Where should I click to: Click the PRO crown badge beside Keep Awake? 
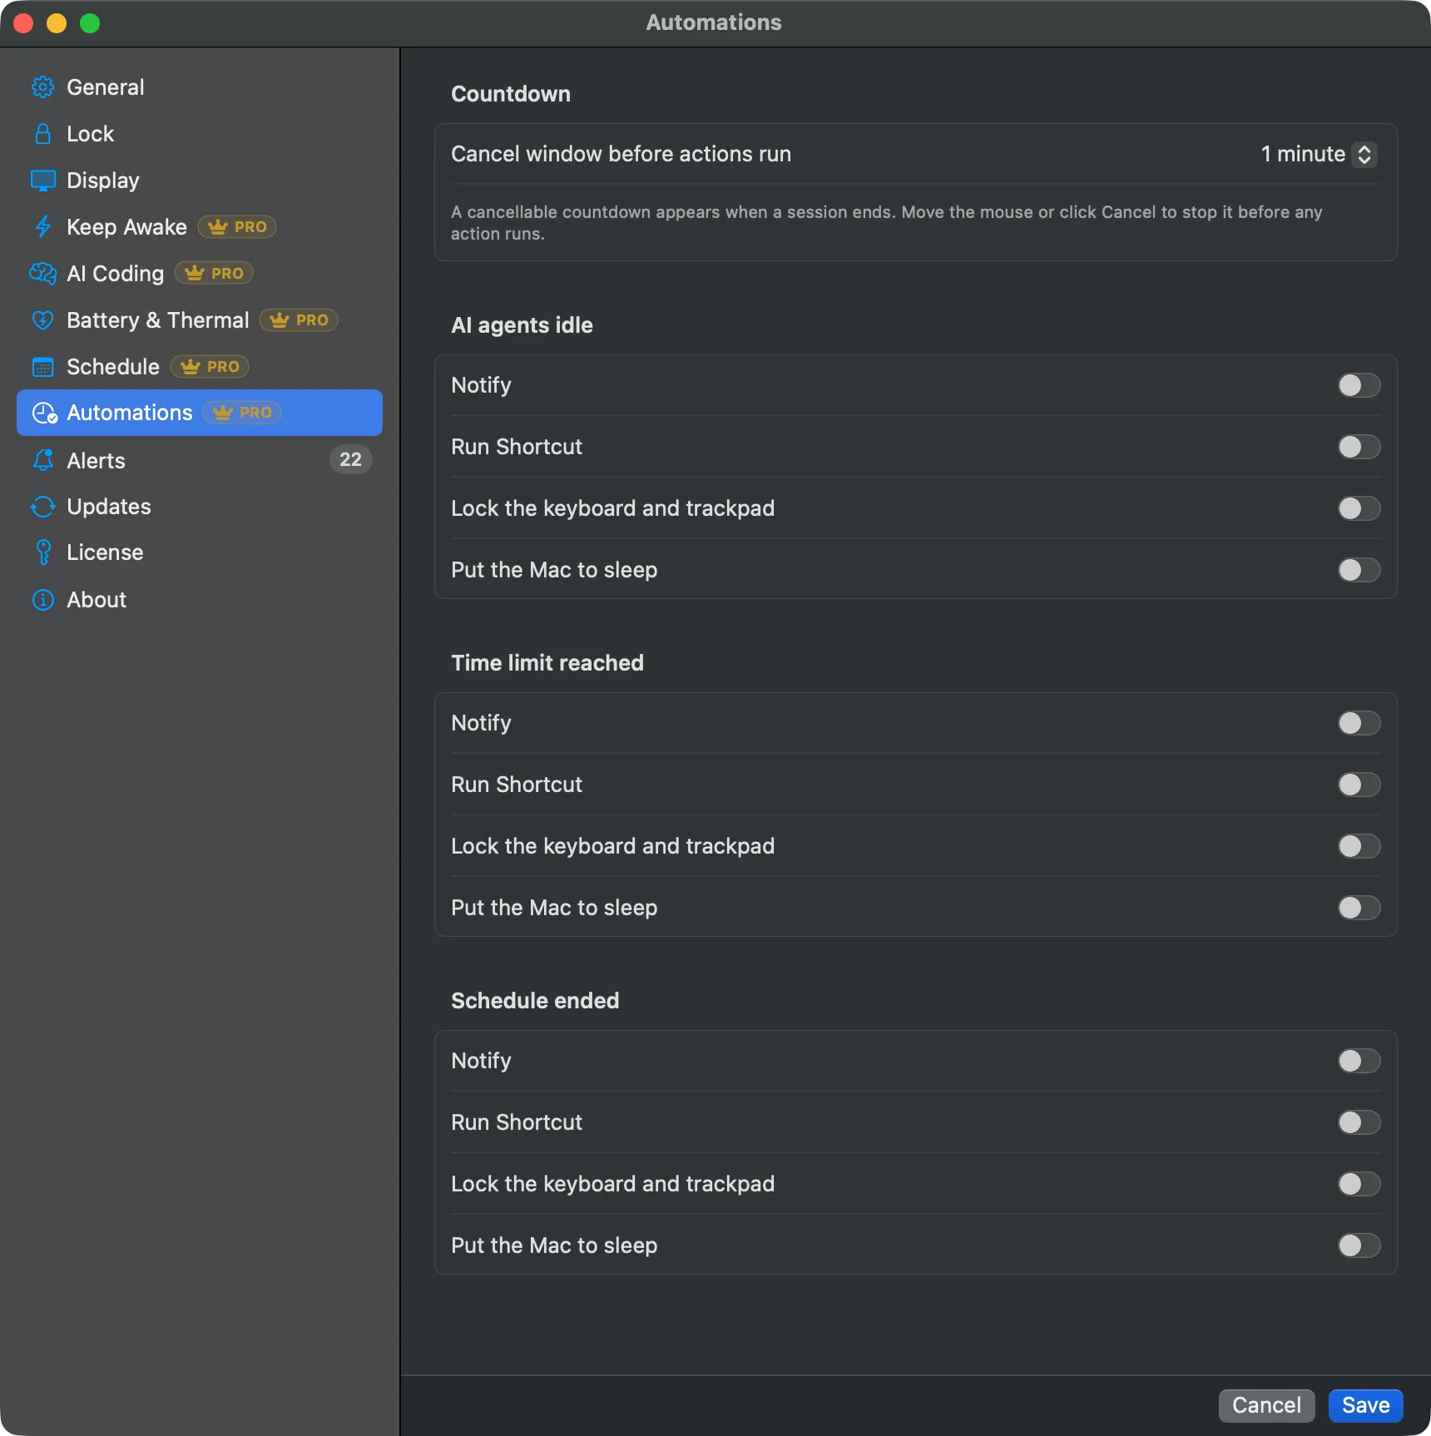coord(237,227)
